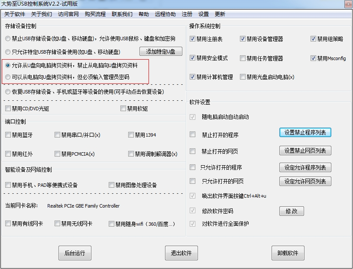Image resolution: width=353 pixels, height=269 pixels.
Task: Open 设置禁止程序列表 button
Action: pyautogui.click(x=305, y=132)
